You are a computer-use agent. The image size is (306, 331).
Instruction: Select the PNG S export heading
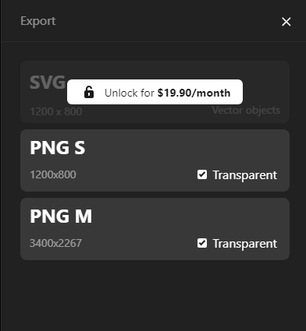click(58, 148)
